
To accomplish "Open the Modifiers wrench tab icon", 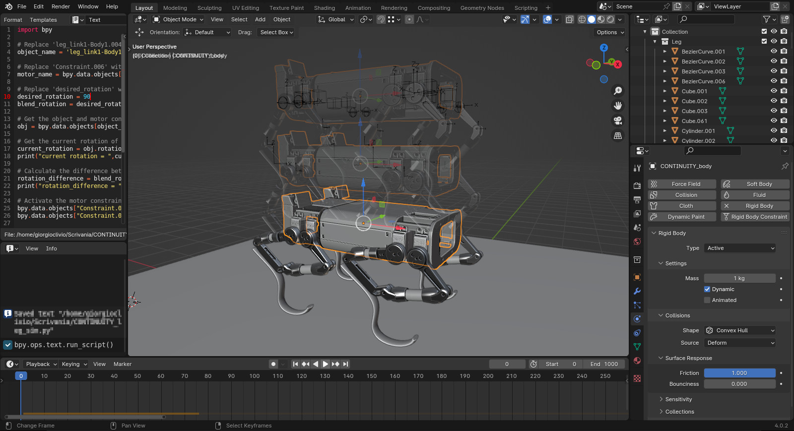I will 637,291.
